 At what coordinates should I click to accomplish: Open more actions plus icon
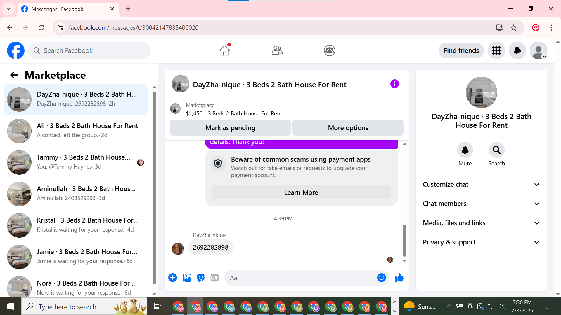coord(173,278)
